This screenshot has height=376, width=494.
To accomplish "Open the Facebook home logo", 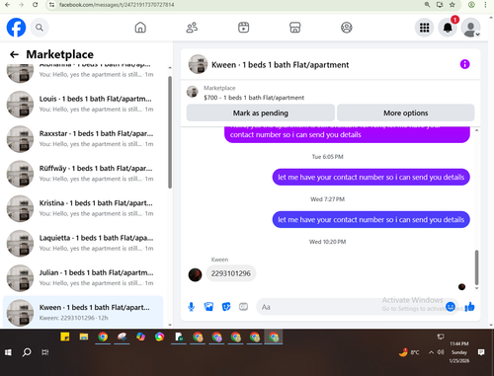I will (16, 28).
